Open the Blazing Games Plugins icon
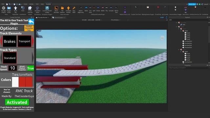This screenshot has width=210, height=118. coord(148,7)
